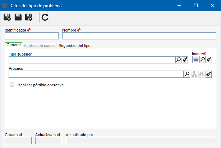Clear the Tipo superior field with brush

185,60
